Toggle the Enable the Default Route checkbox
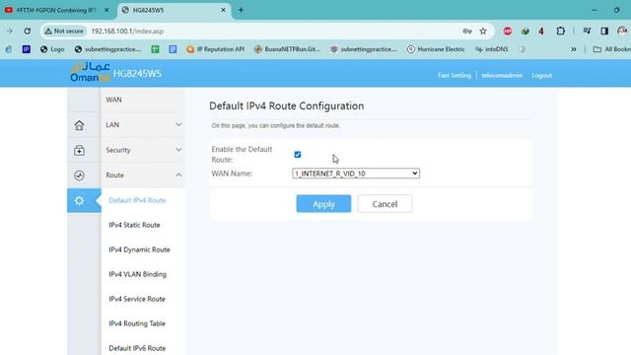 [298, 155]
